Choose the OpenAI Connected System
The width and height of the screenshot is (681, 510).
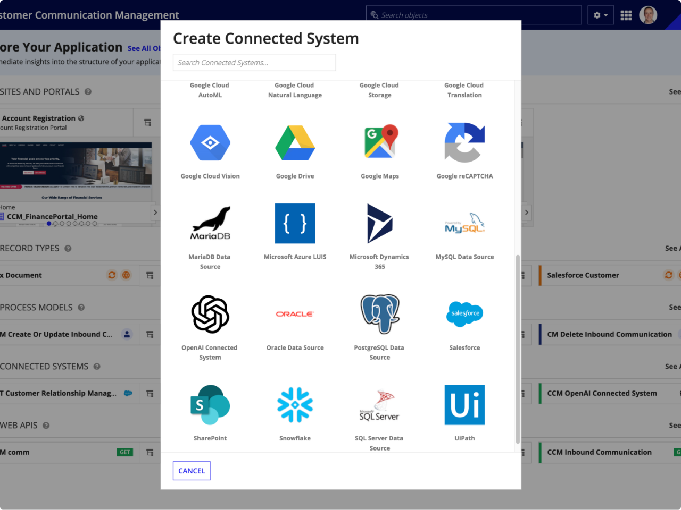(x=210, y=324)
